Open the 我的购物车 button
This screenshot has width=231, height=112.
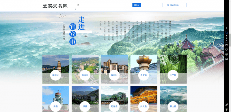click(x=175, y=5)
